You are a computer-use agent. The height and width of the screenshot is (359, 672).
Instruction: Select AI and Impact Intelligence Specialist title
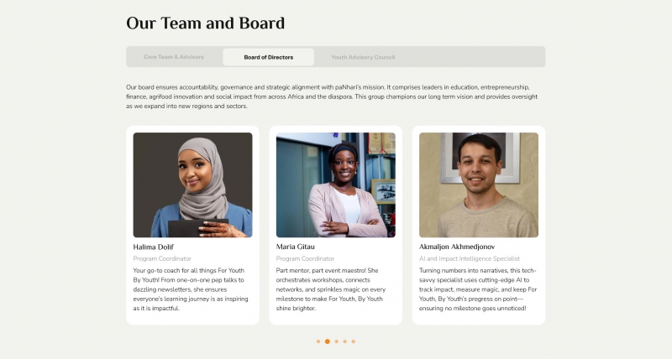coord(470,258)
